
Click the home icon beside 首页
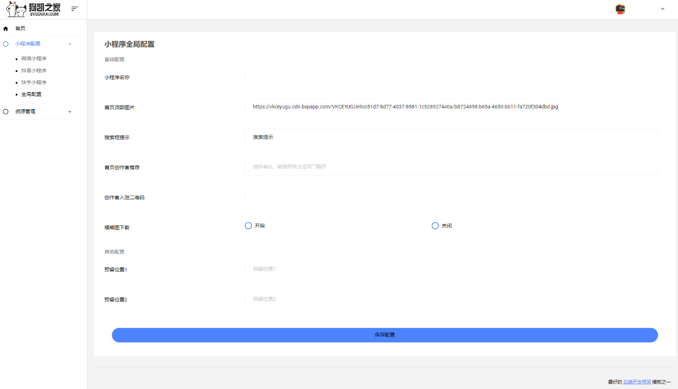[x=6, y=29]
